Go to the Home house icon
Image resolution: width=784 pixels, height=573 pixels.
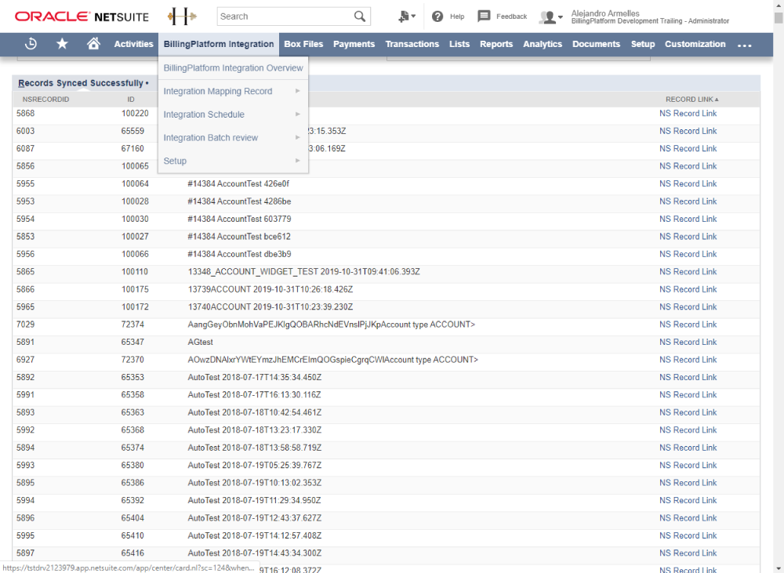click(93, 43)
